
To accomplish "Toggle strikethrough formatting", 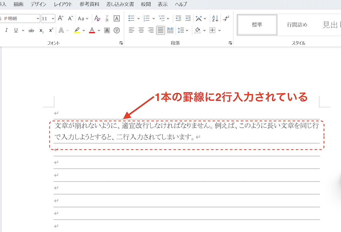I will point(31,30).
